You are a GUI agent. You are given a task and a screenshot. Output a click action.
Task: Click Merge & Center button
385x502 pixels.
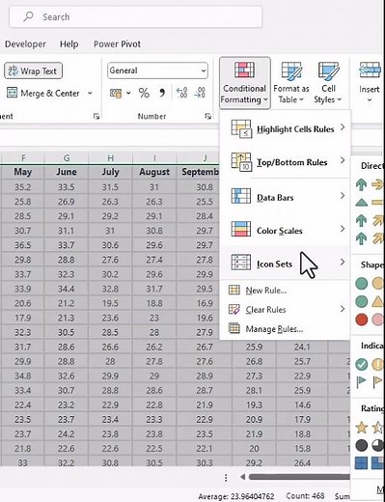click(43, 94)
